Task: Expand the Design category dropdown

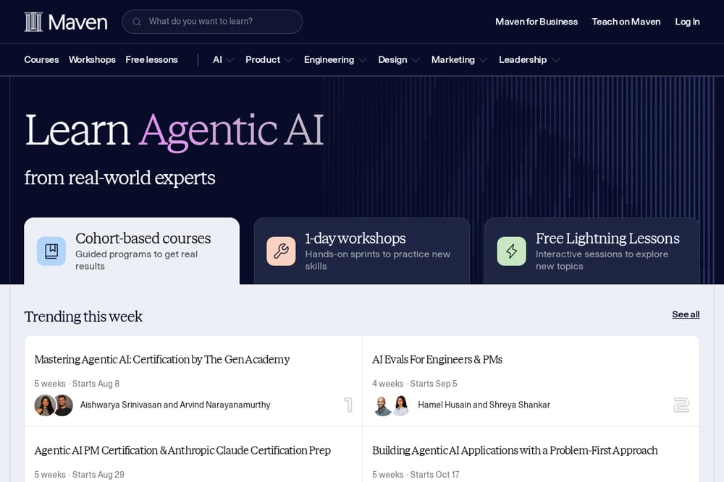Action: [399, 60]
